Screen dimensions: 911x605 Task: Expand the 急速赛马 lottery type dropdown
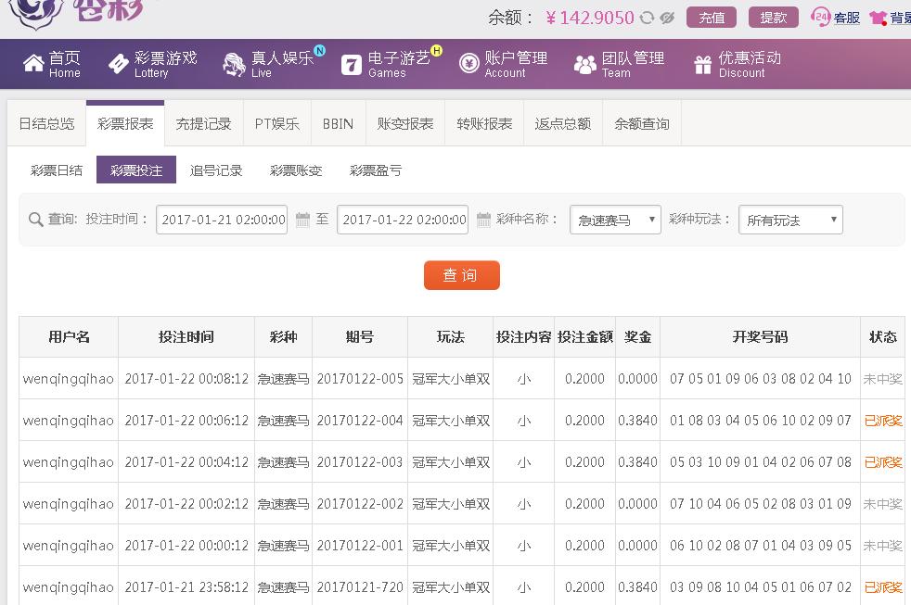614,220
